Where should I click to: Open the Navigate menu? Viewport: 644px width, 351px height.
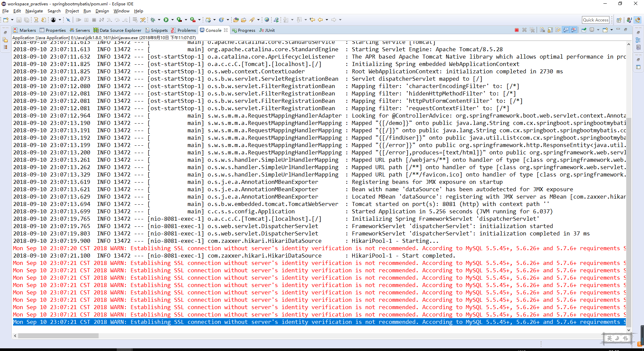click(x=34, y=11)
